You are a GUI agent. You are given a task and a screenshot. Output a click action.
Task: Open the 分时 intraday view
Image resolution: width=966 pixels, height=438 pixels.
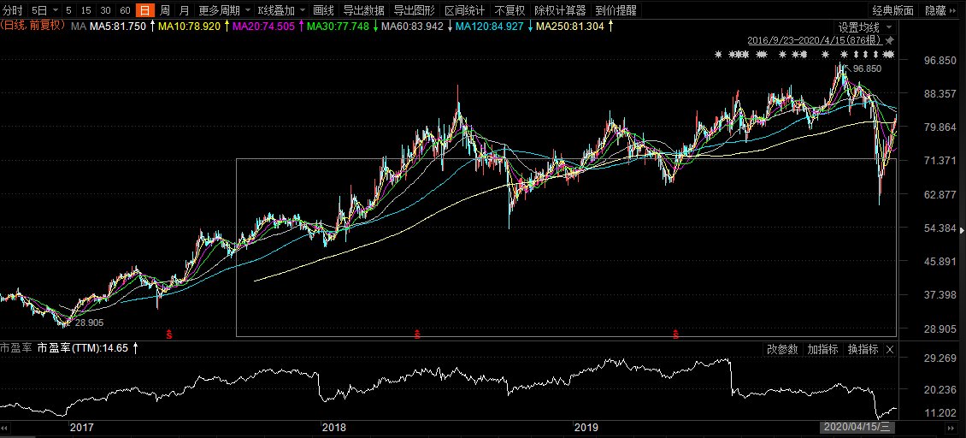(13, 11)
